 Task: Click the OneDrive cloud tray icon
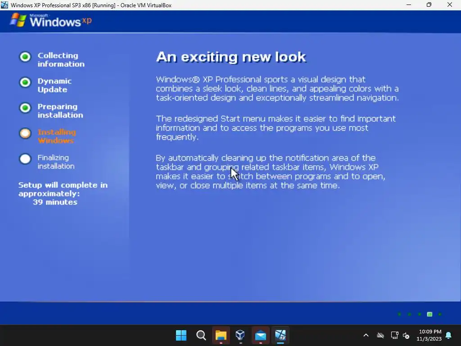(x=380, y=335)
